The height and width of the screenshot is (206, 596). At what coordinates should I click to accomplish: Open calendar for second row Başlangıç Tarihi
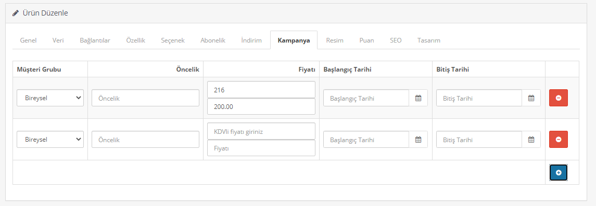pos(418,140)
